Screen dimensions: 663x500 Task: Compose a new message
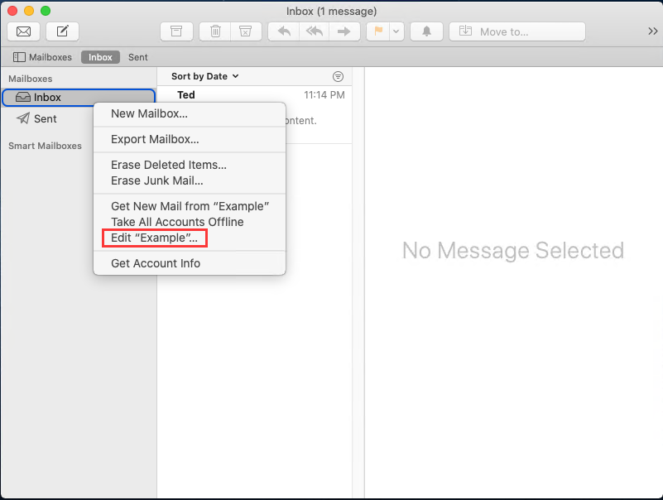pos(62,31)
